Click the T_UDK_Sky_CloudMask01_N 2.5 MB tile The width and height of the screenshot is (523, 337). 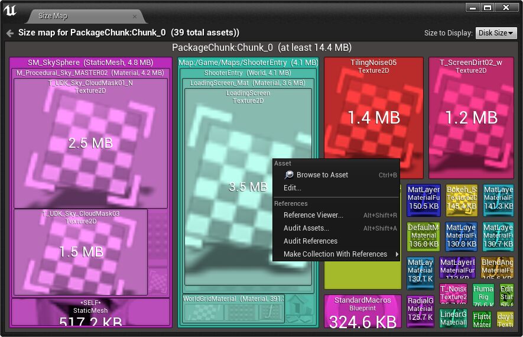pos(90,143)
